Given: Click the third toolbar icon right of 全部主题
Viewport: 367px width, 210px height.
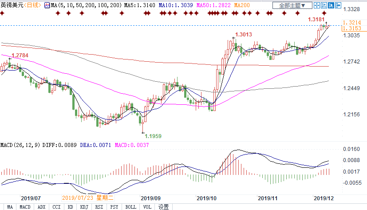Looking at the screenshot, I should pos(329,5).
